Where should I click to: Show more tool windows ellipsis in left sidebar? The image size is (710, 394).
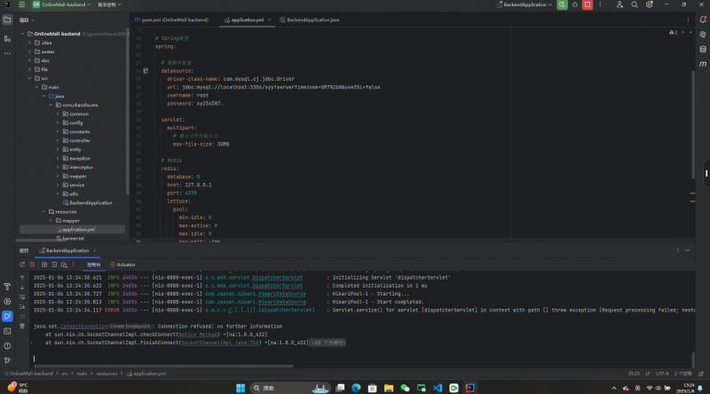[x=7, y=53]
